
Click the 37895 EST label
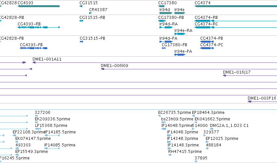[201, 158]
